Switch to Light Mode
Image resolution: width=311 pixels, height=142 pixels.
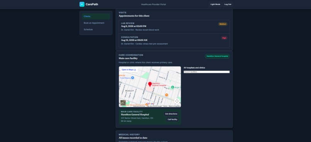(x=215, y=4)
